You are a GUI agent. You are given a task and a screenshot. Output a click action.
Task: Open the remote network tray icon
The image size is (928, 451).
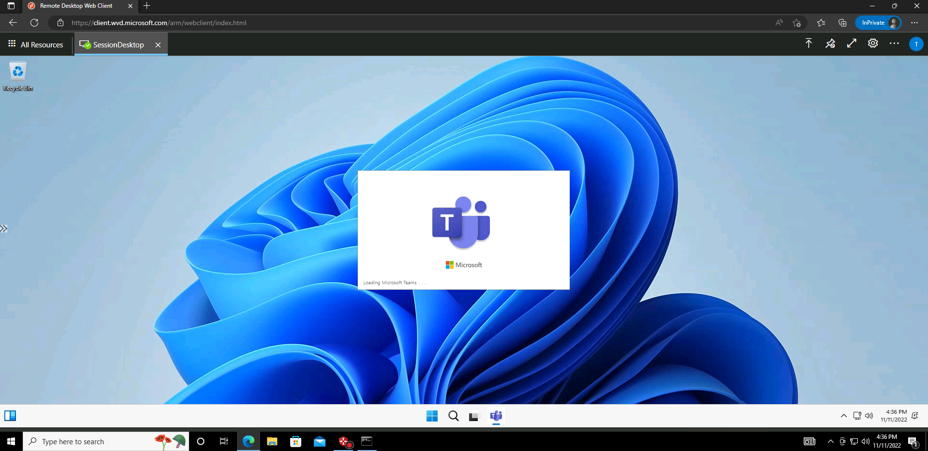pyautogui.click(x=857, y=416)
